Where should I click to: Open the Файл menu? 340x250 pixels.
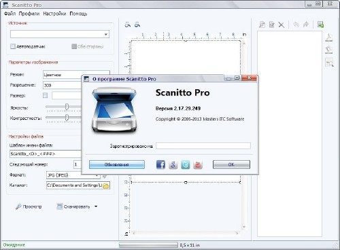[x=10, y=14]
